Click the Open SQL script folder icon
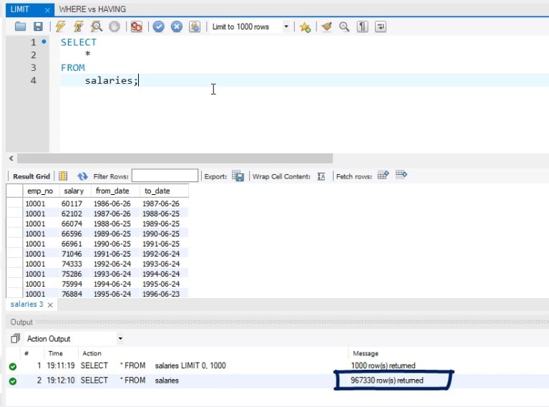This screenshot has height=407, width=549. (x=20, y=27)
